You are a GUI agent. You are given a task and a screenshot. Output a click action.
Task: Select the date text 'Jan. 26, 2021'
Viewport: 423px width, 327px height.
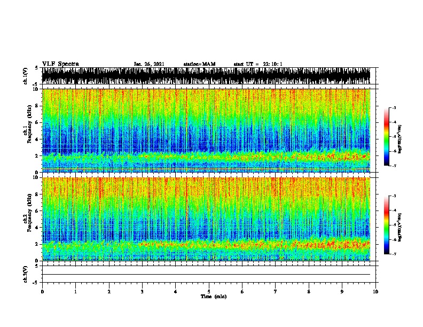149,64
